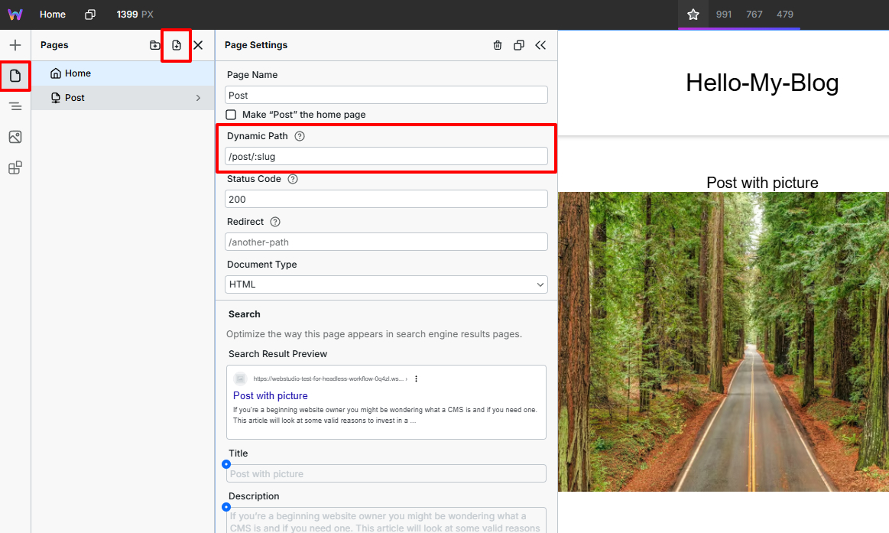Image resolution: width=889 pixels, height=533 pixels.
Task: Open the Marketplace panel
Action: [x=15, y=167]
